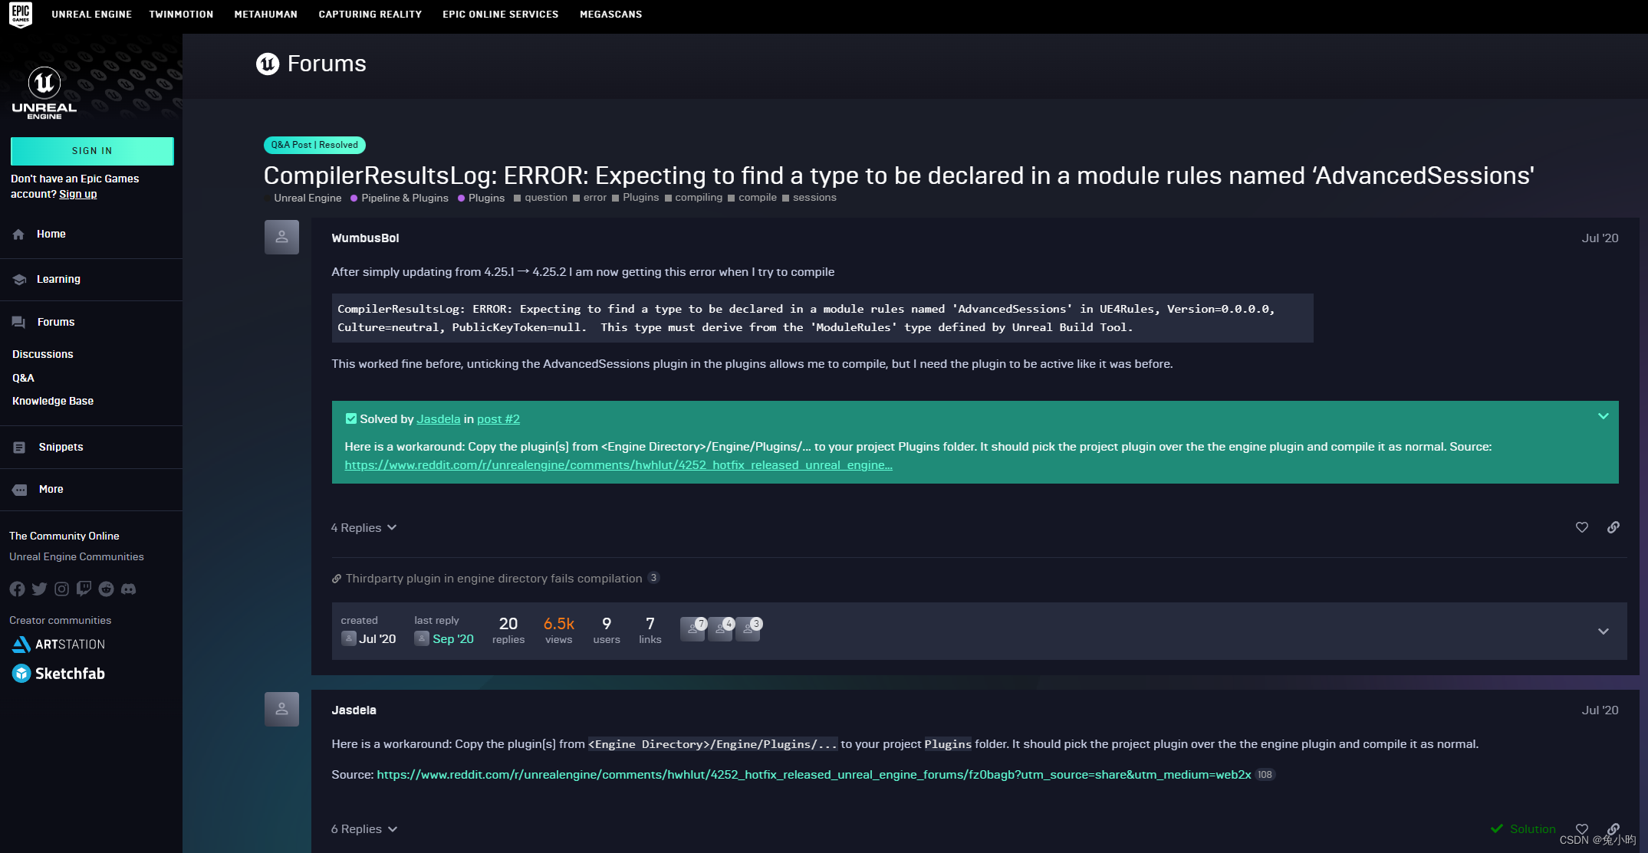Copy link to WumbusBol's post
1648x853 pixels.
(1613, 527)
